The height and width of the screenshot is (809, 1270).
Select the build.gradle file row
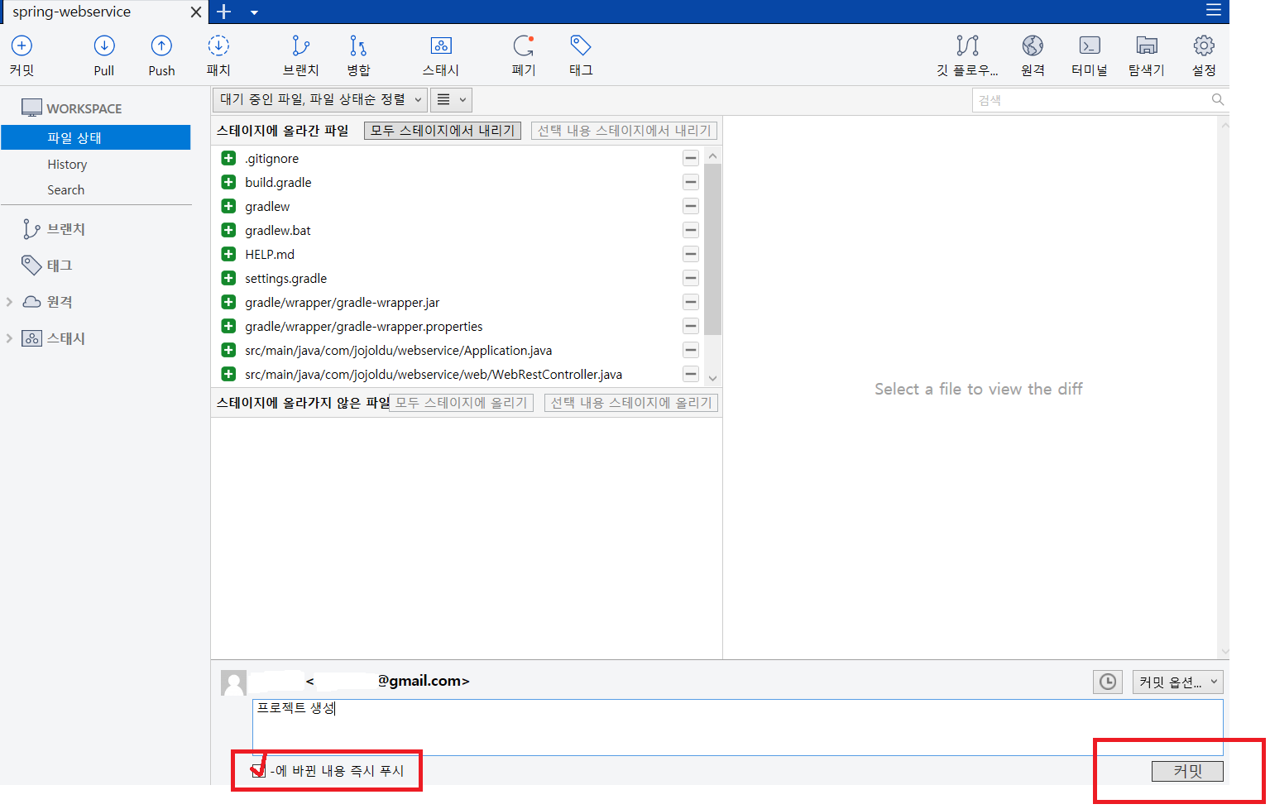click(459, 182)
